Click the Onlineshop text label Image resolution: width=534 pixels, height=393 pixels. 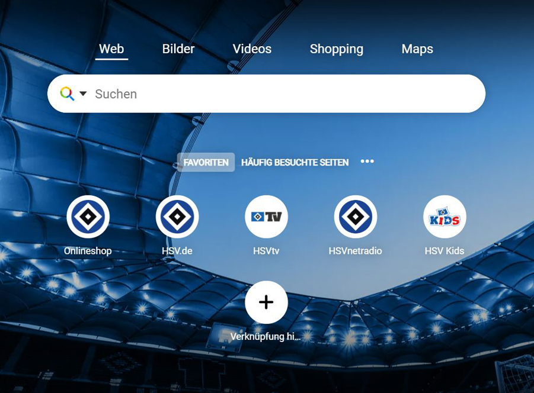pos(88,251)
